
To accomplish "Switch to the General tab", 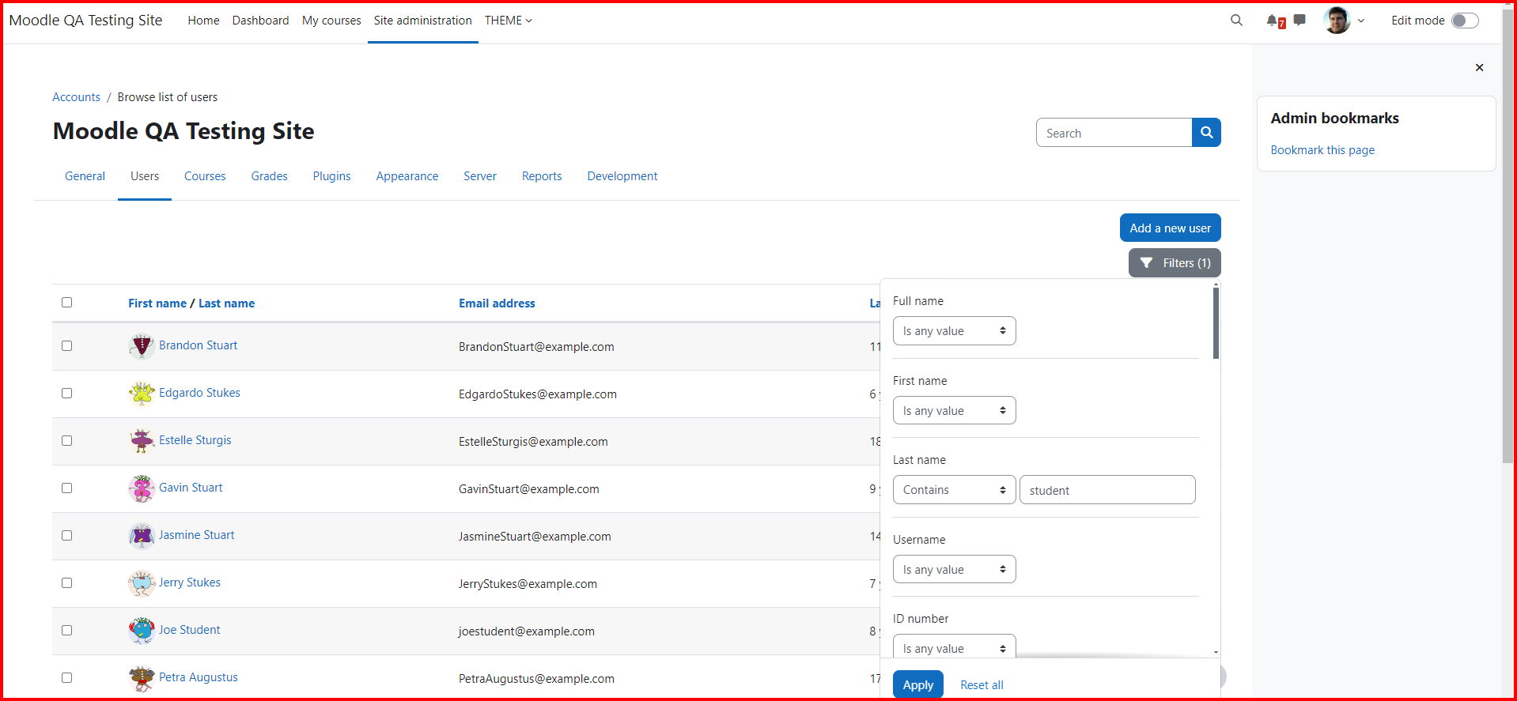I will tap(85, 176).
